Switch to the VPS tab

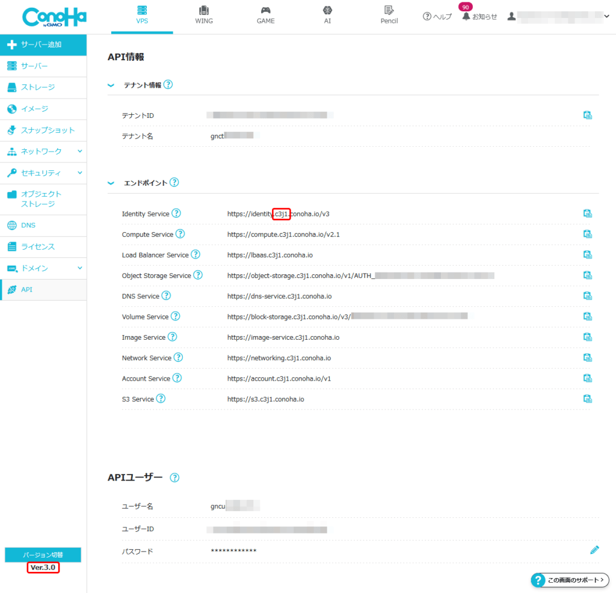tap(142, 16)
